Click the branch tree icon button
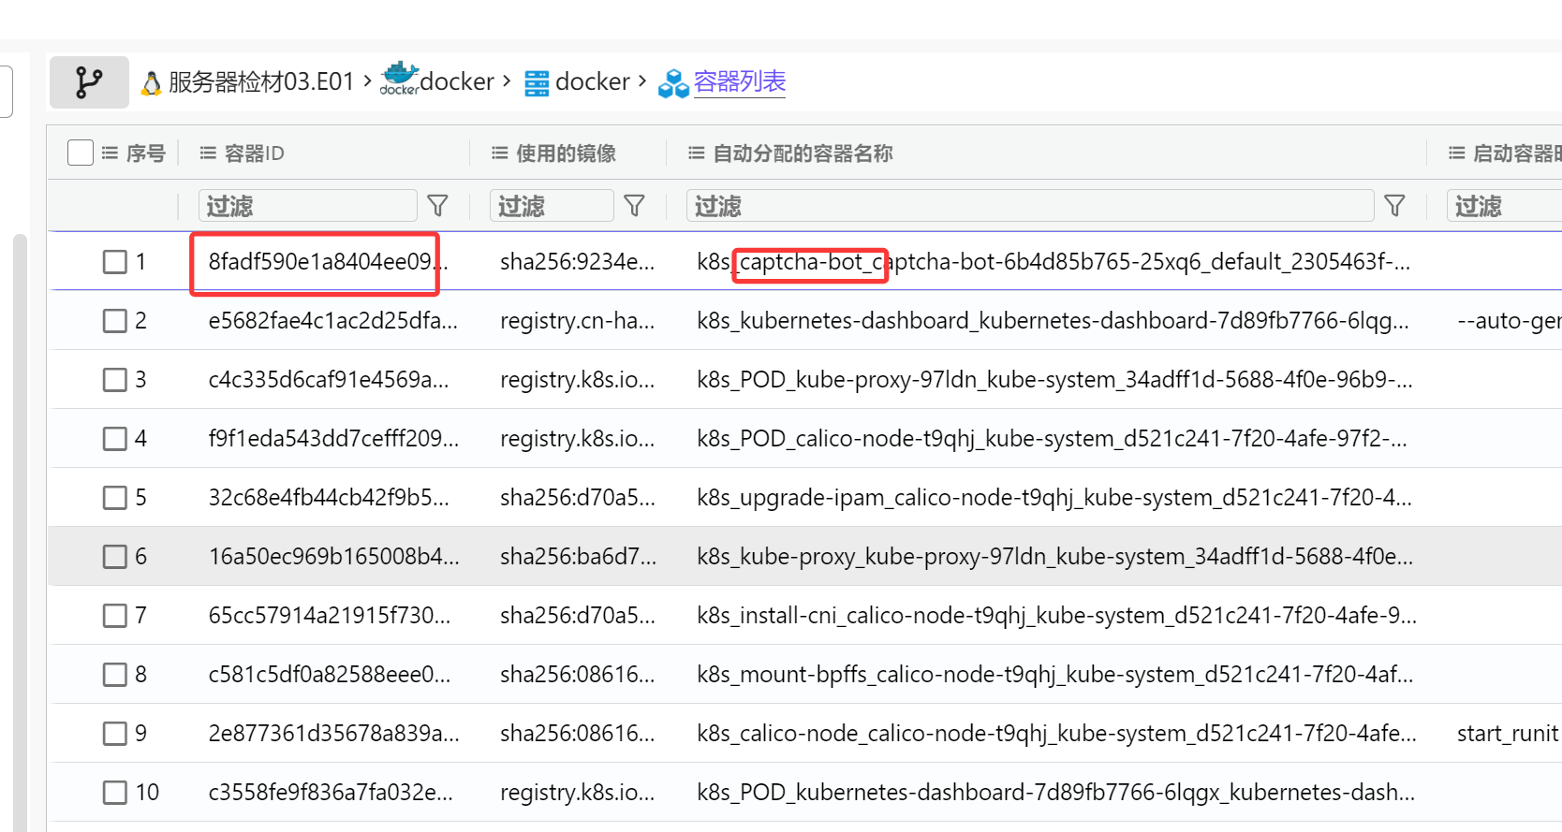The height and width of the screenshot is (832, 1562). 89,82
